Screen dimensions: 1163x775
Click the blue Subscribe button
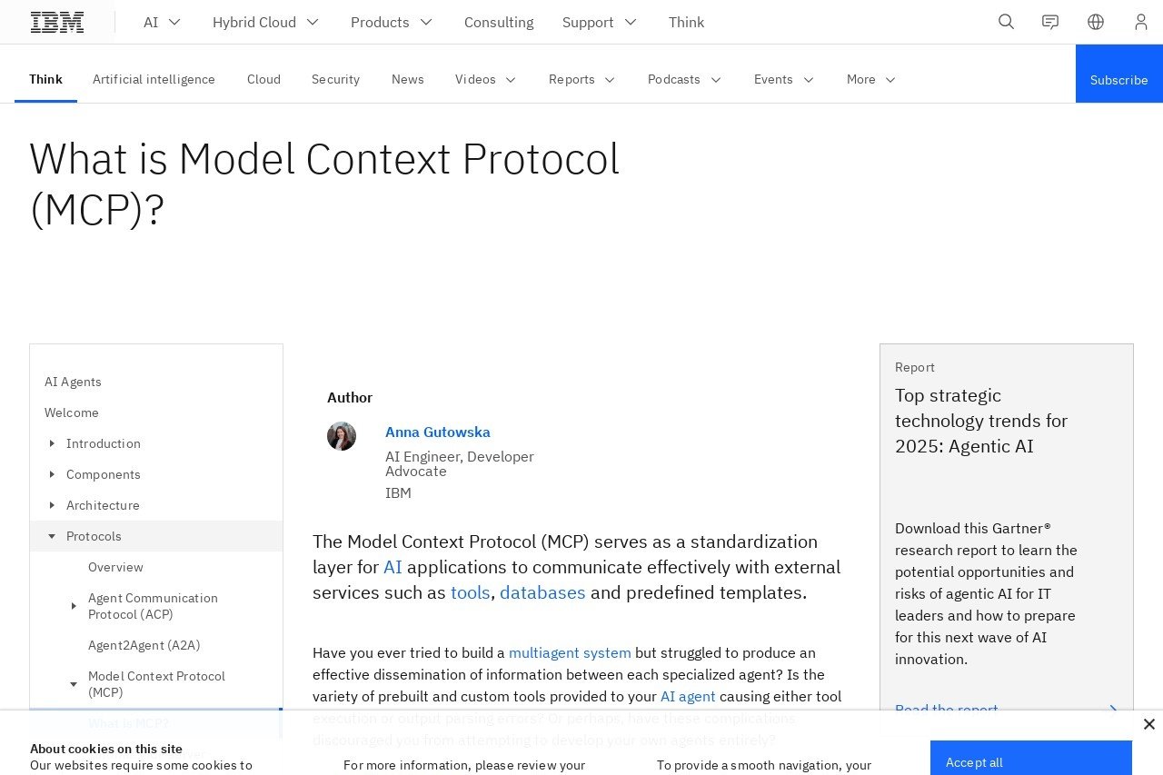[1118, 80]
